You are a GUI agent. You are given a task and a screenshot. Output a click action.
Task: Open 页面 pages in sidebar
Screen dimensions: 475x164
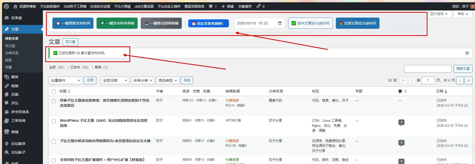pyautogui.click(x=15, y=94)
